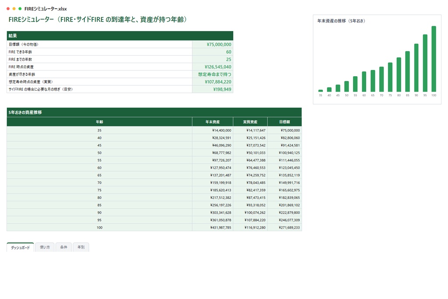
Task: Select the file title FIREシミュレーター.xlsx
Action: [x=45, y=9]
